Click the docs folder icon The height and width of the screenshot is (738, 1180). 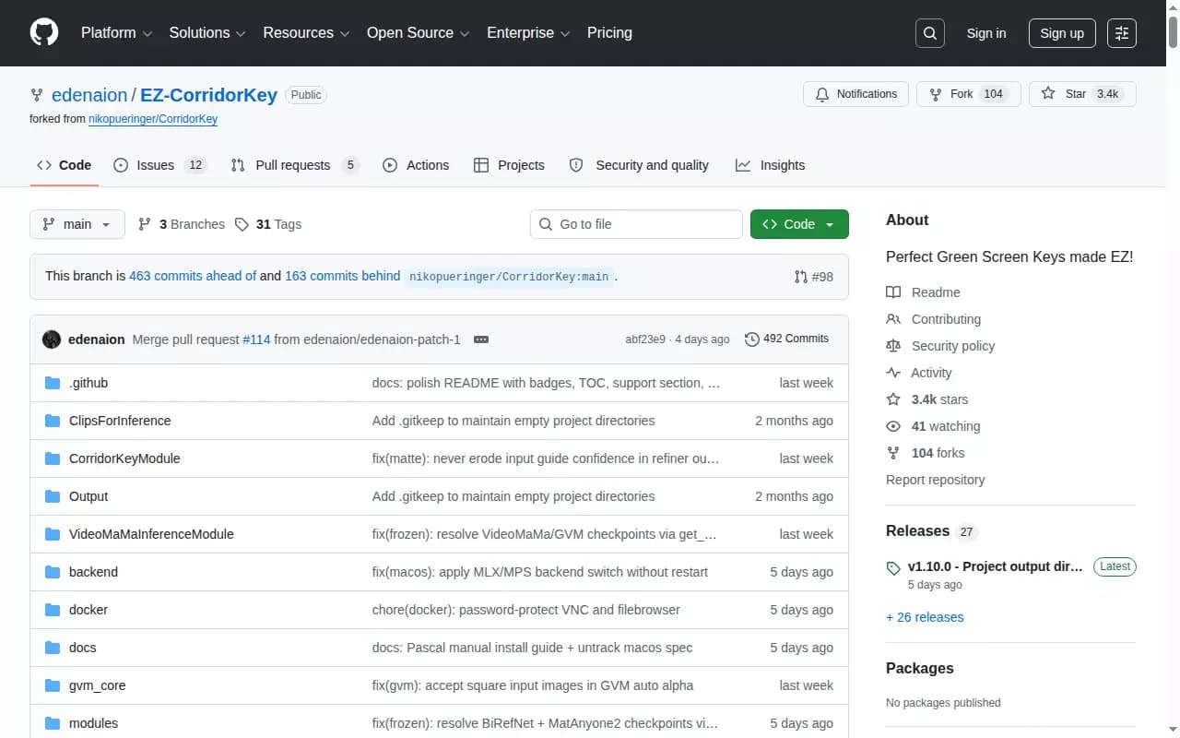pyautogui.click(x=53, y=648)
